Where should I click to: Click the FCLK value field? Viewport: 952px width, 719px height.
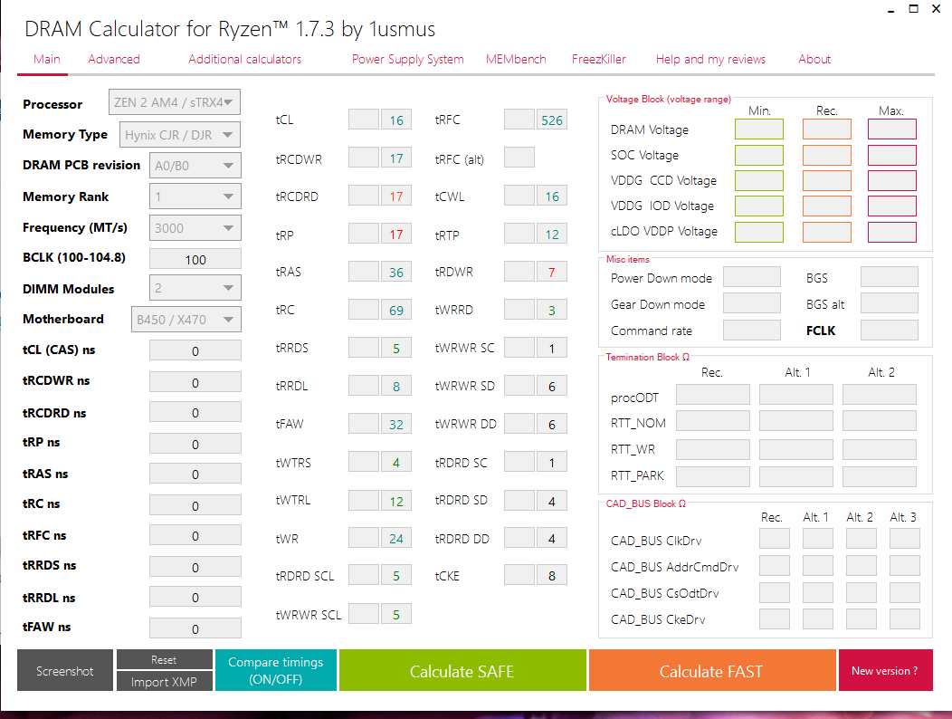(890, 330)
